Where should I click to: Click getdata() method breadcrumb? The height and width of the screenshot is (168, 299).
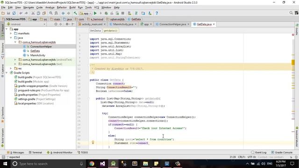point(111,31)
